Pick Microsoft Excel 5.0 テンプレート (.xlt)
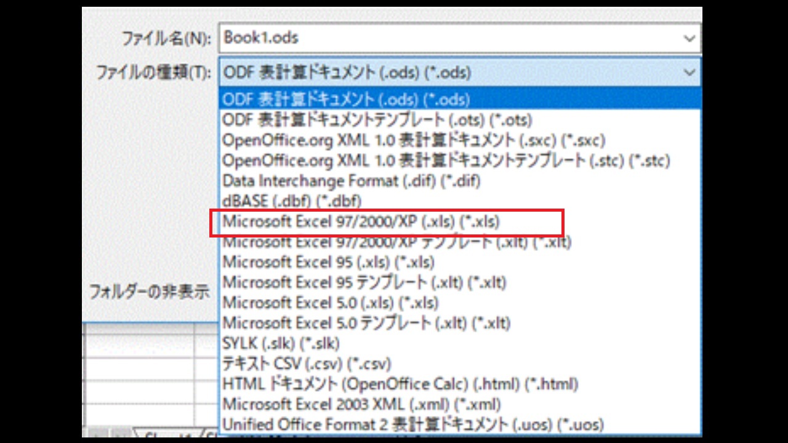The image size is (788, 443). click(x=366, y=323)
